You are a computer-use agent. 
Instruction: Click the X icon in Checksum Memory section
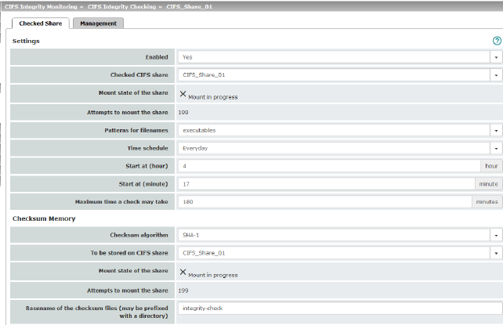coord(183,272)
